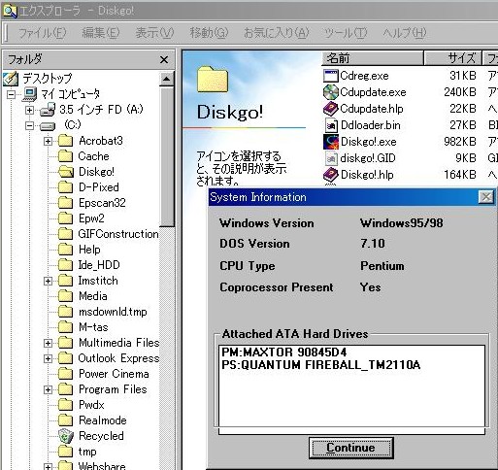498x470 pixels.
Task: Sort files by サイズ column header
Action: pos(452,58)
